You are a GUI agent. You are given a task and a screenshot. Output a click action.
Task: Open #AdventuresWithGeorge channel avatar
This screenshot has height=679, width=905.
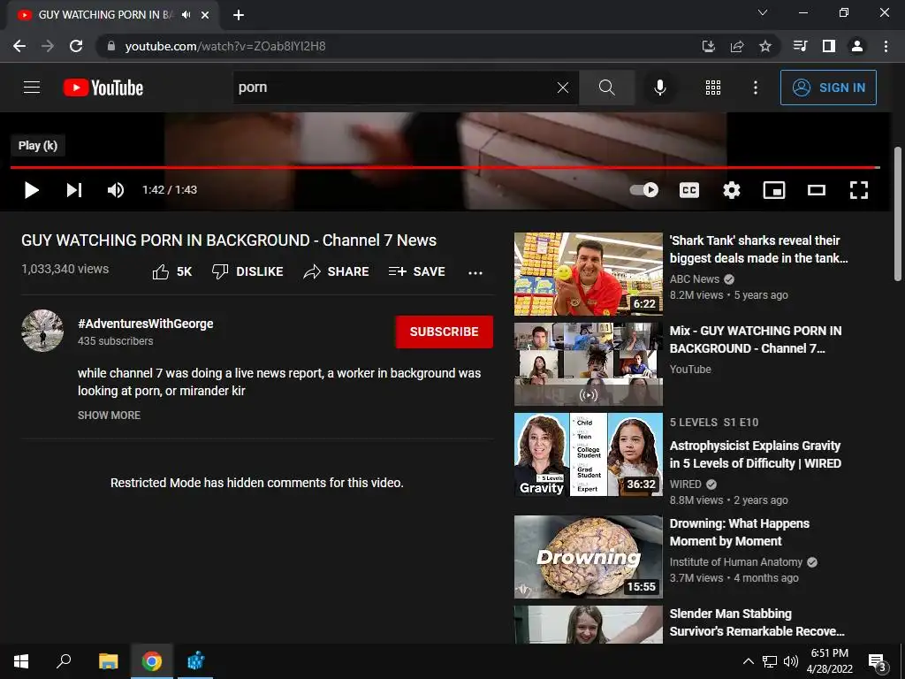(x=42, y=331)
